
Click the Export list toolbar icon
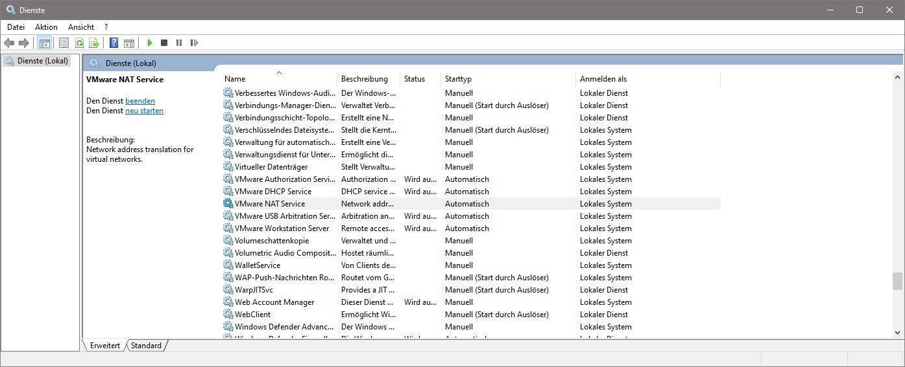point(94,43)
